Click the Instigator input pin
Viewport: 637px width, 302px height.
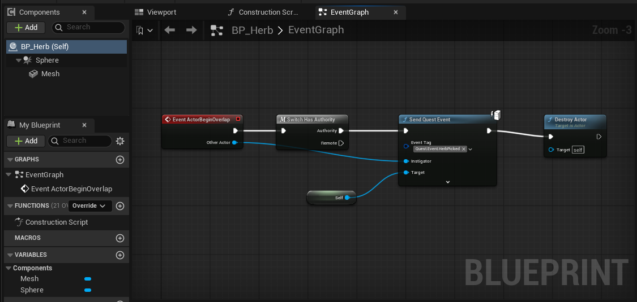406,161
